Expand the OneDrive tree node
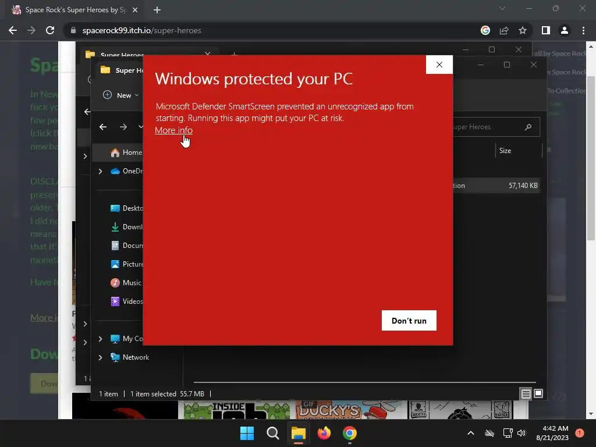596x447 pixels. coord(100,172)
